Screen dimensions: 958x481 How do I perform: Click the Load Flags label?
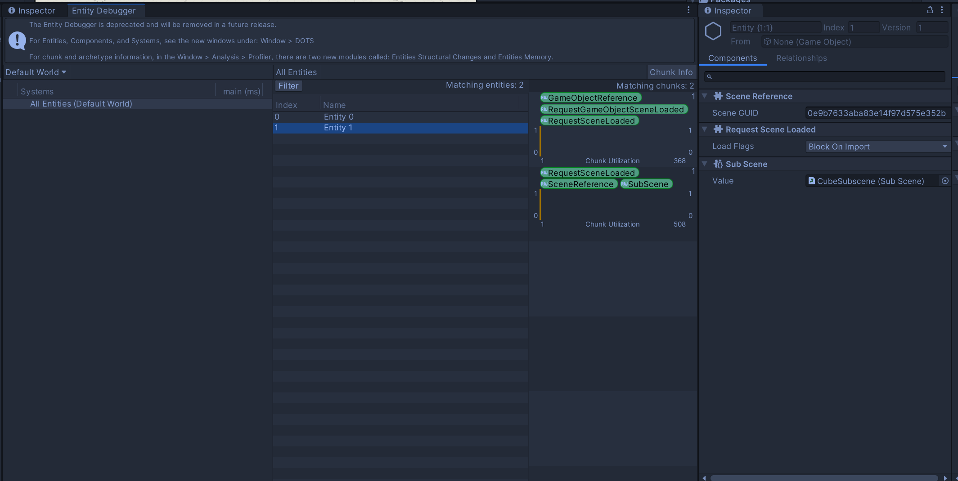point(733,147)
